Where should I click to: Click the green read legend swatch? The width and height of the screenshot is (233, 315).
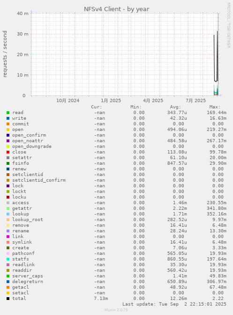pos(8,113)
